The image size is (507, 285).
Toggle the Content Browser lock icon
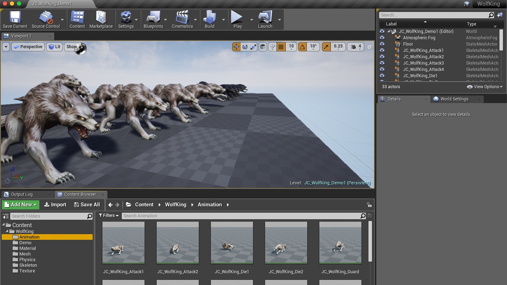pos(369,205)
